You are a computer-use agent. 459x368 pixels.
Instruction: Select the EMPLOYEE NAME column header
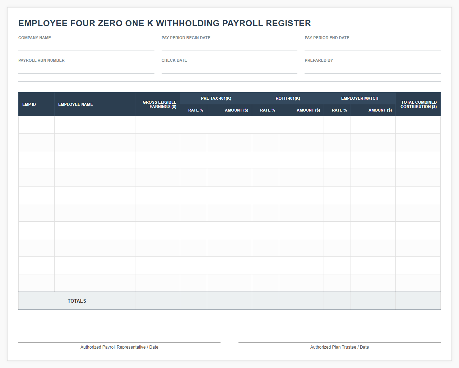(95, 104)
